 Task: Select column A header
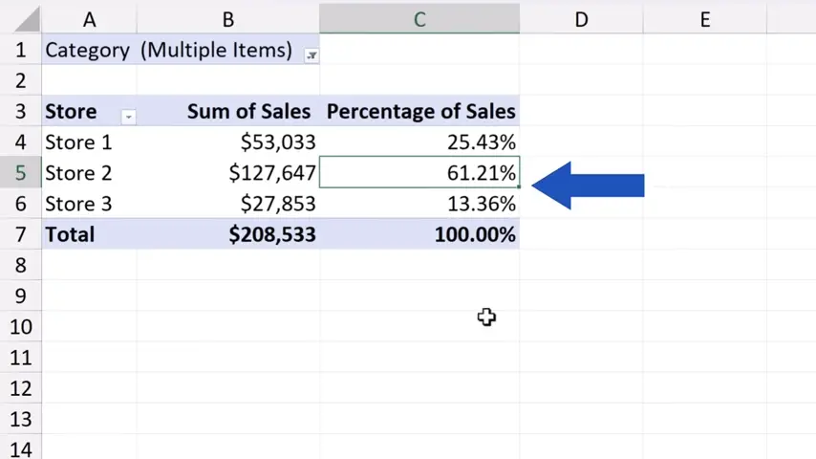(89, 19)
